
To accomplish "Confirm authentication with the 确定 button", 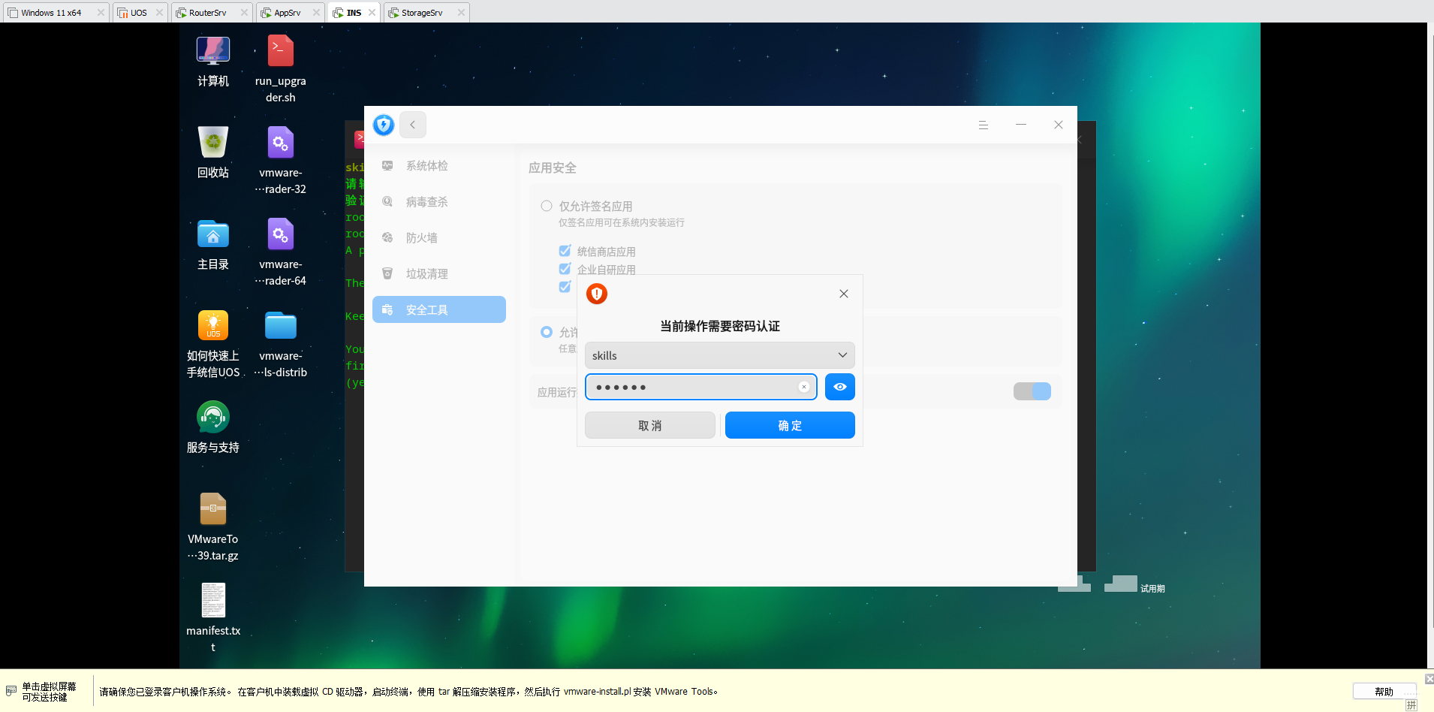I will click(789, 425).
